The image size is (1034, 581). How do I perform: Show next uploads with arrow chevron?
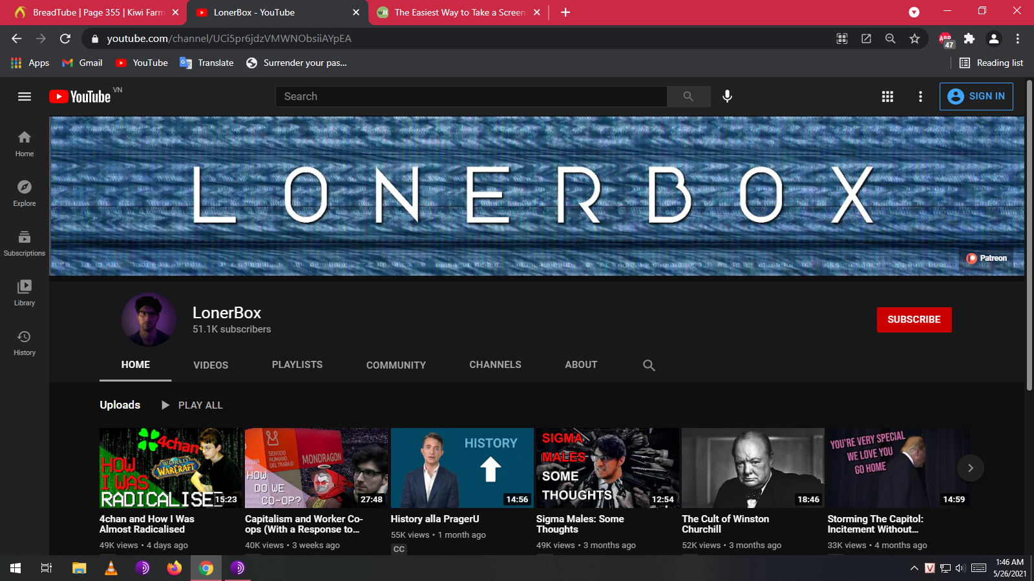point(970,468)
